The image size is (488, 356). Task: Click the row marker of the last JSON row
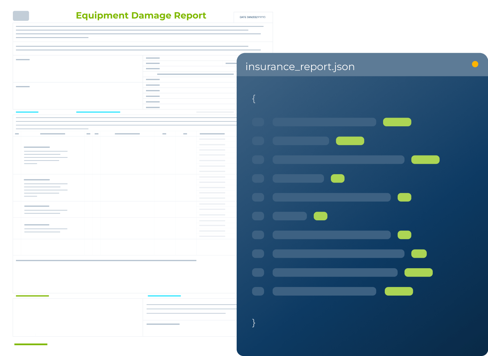(258, 291)
